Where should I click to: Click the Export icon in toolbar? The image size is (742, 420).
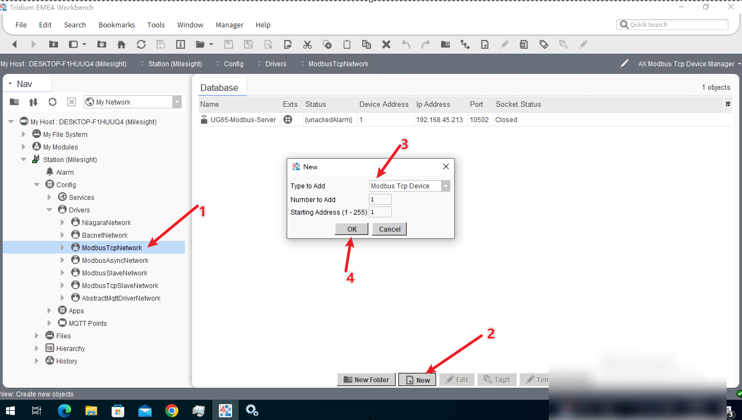(288, 44)
